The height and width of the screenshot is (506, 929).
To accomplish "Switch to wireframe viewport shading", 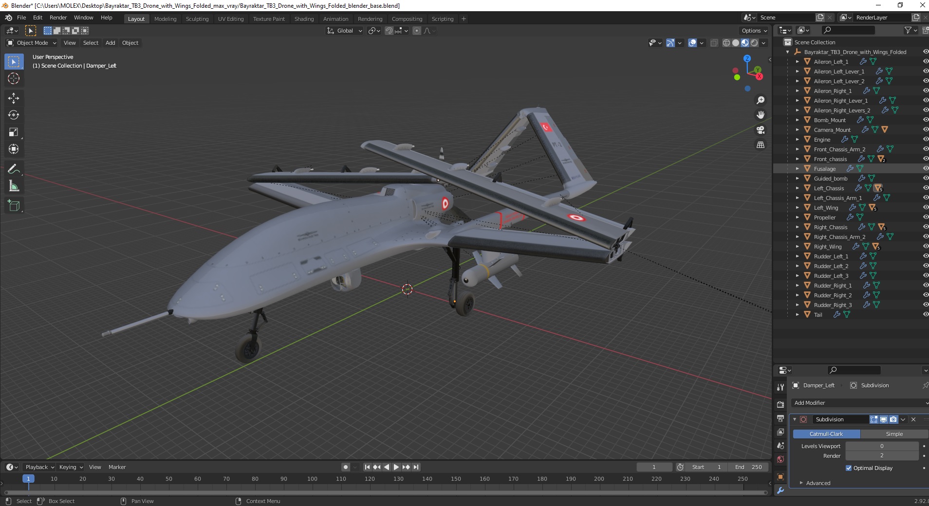I will [726, 43].
